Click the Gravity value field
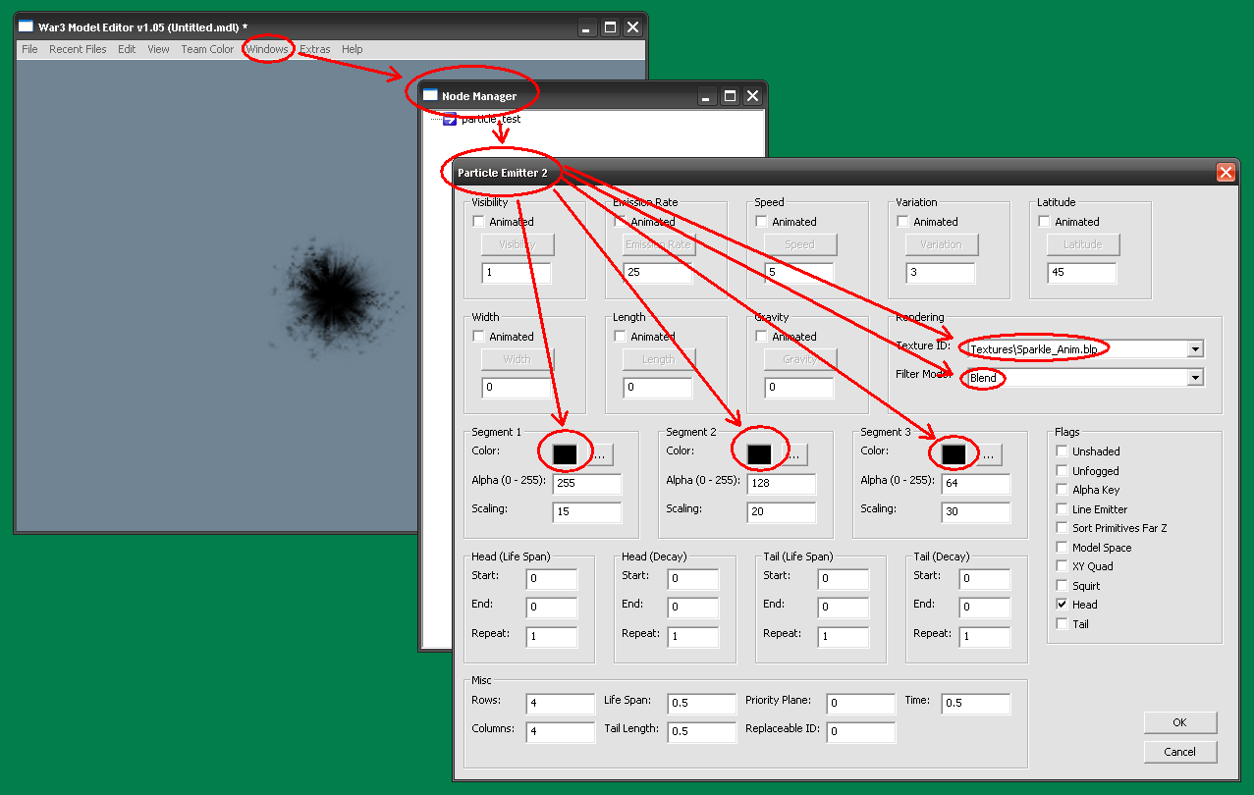1254x795 pixels. click(x=799, y=388)
